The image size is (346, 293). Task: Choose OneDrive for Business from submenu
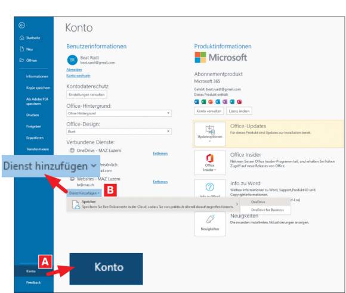click(265, 210)
